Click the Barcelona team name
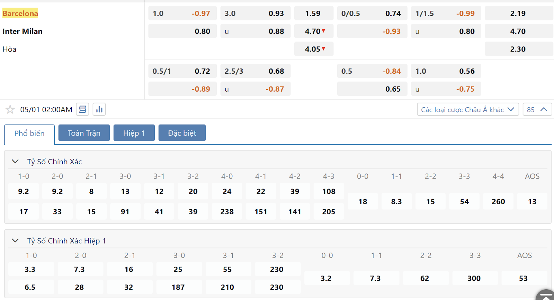This screenshot has width=554, height=300. point(20,13)
